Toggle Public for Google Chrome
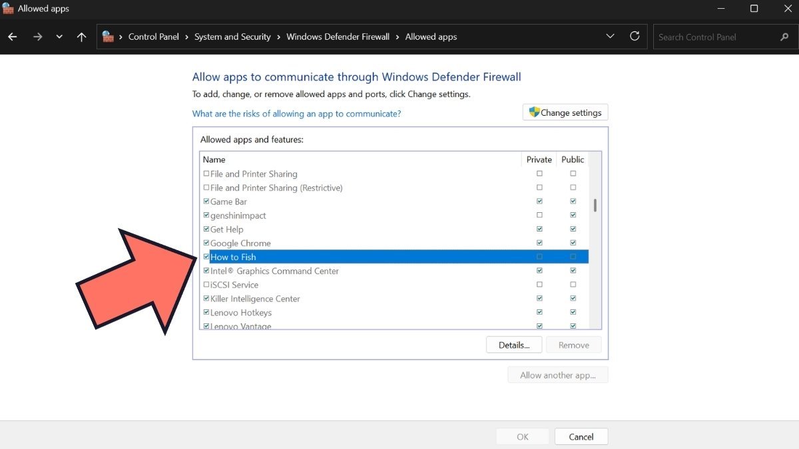 pos(573,243)
